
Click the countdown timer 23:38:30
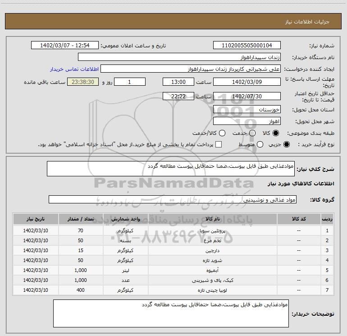83,82
